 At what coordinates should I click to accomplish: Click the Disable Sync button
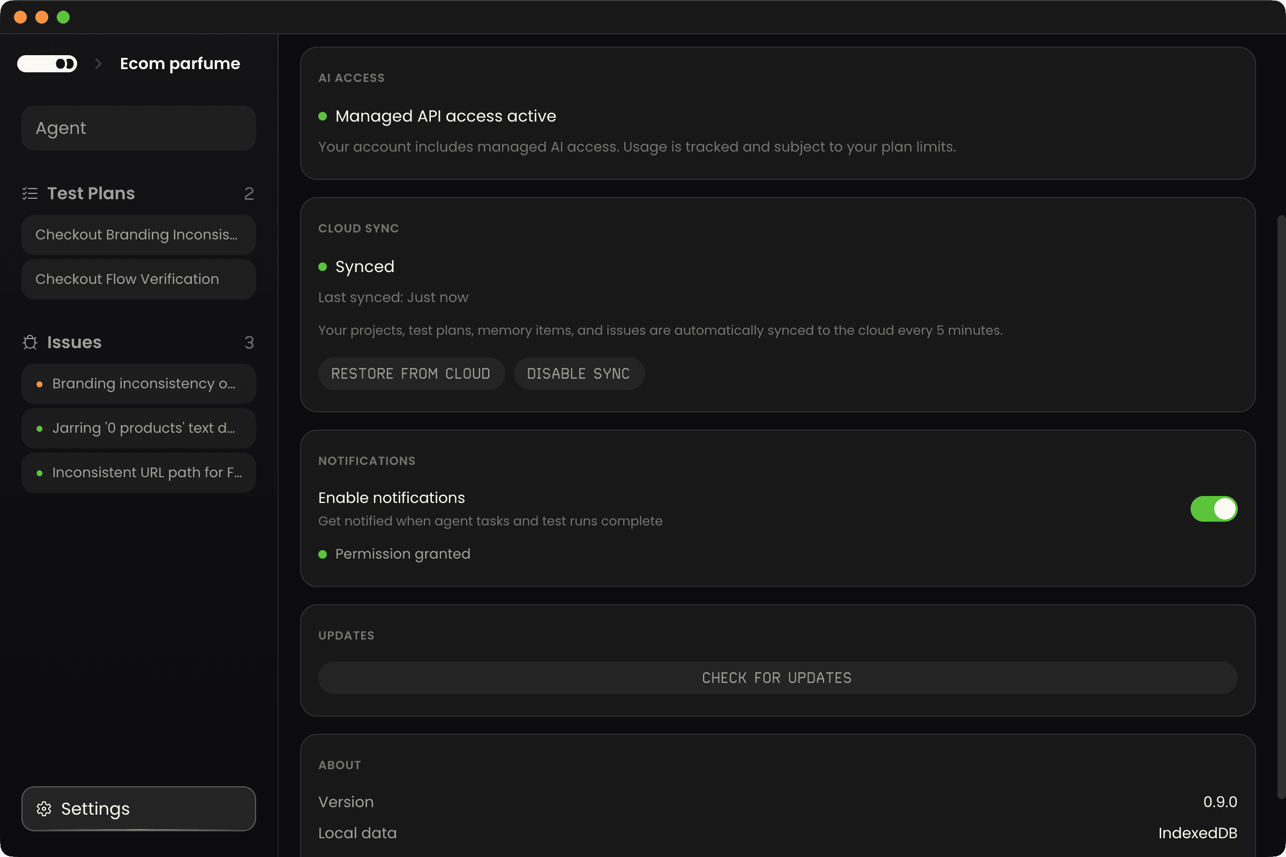click(x=579, y=373)
